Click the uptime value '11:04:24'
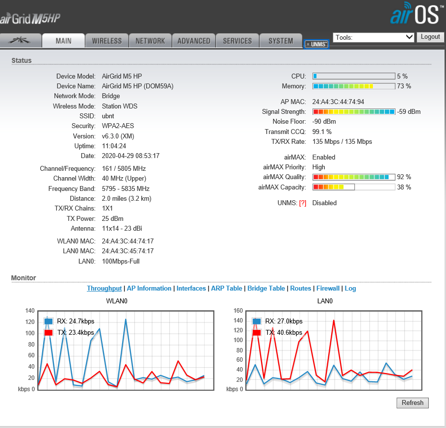 pyautogui.click(x=114, y=146)
